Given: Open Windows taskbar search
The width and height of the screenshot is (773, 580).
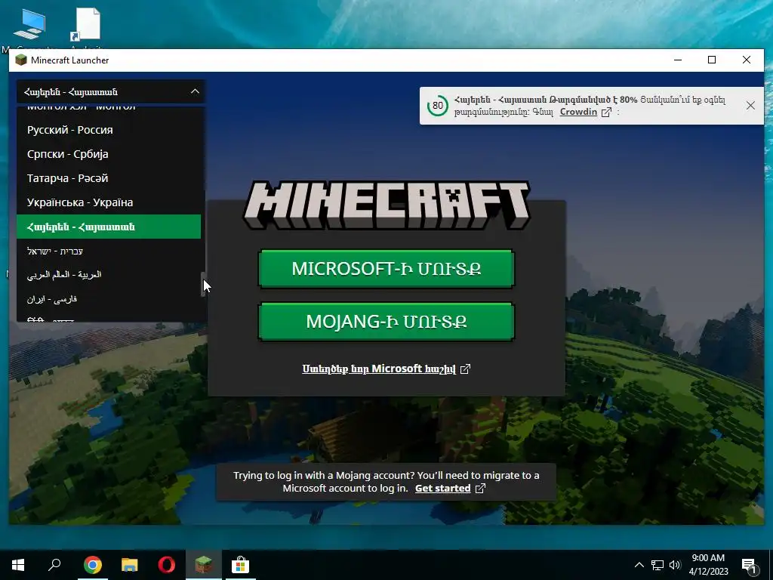Looking at the screenshot, I should click(54, 565).
